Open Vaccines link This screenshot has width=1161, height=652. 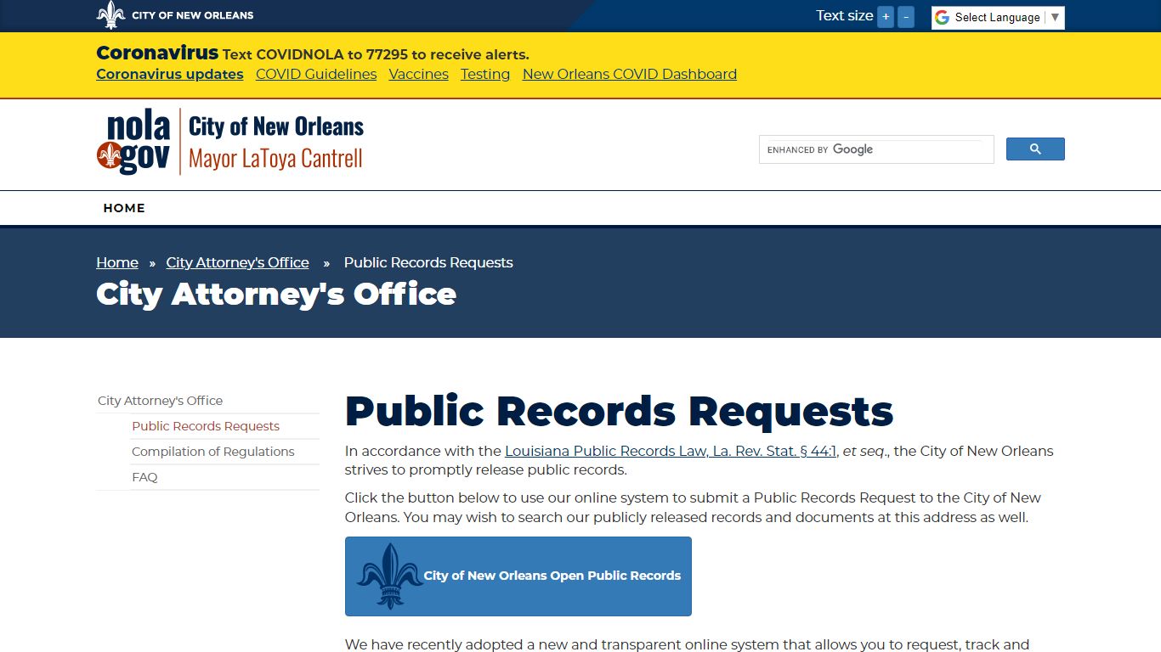coord(419,74)
